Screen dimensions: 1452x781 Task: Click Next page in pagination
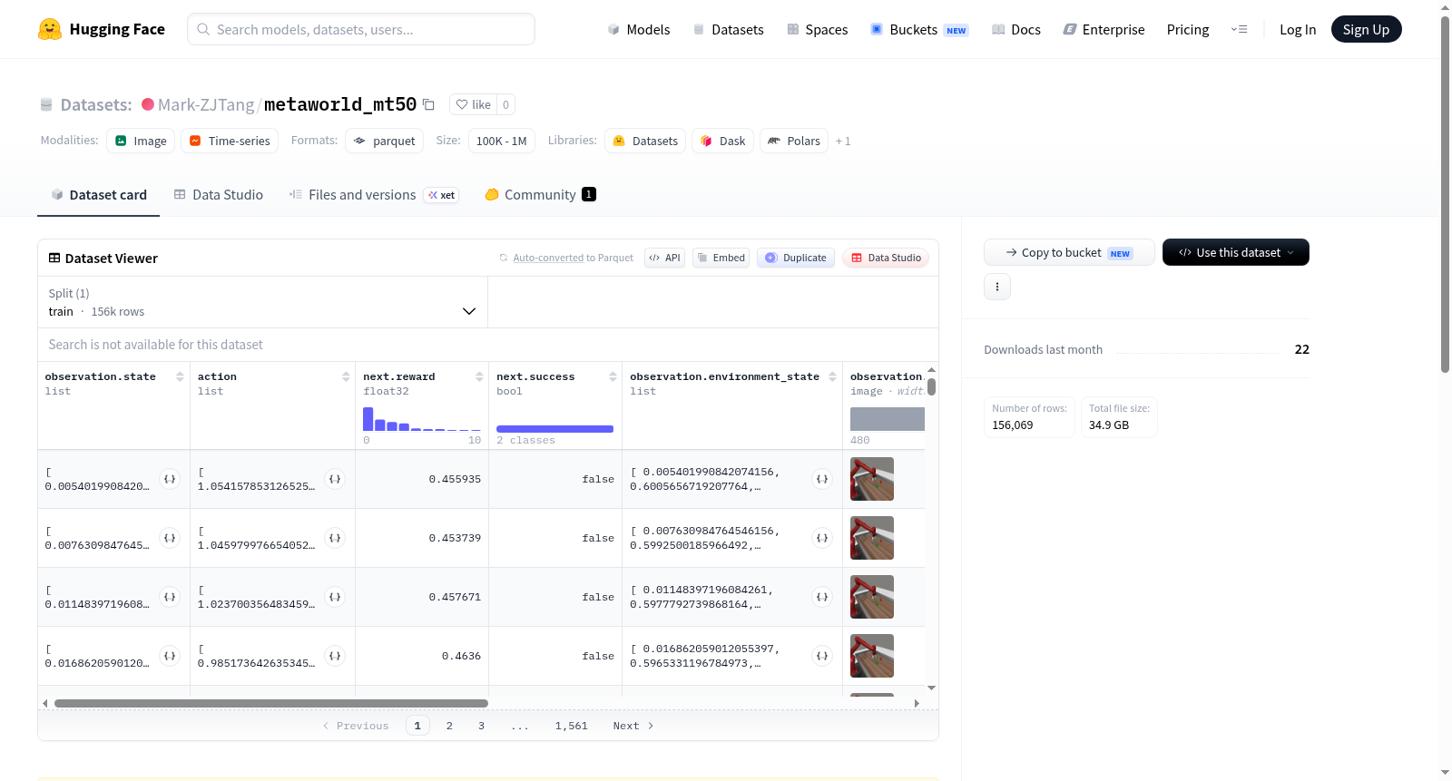pyautogui.click(x=633, y=726)
